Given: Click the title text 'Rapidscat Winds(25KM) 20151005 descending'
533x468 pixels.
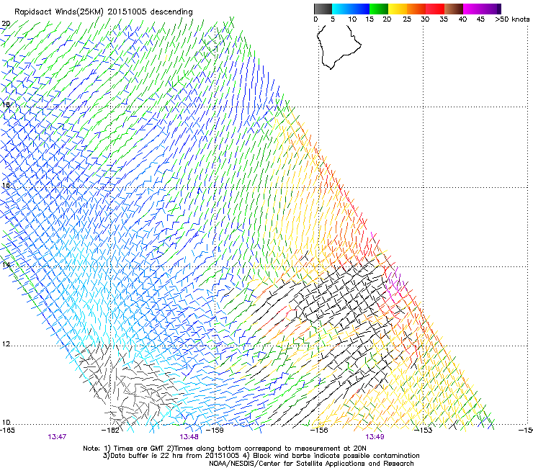Looking at the screenshot, I should coord(103,12).
